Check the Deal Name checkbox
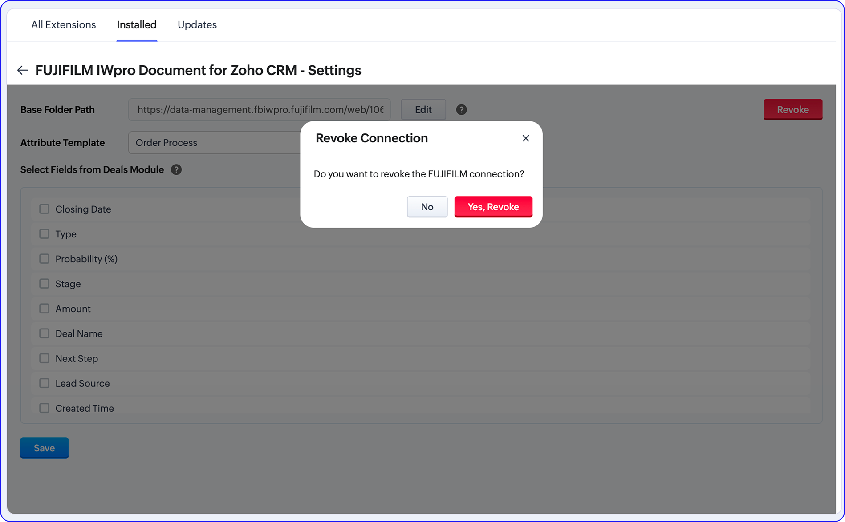Screen dimensions: 845x522 click(x=44, y=333)
